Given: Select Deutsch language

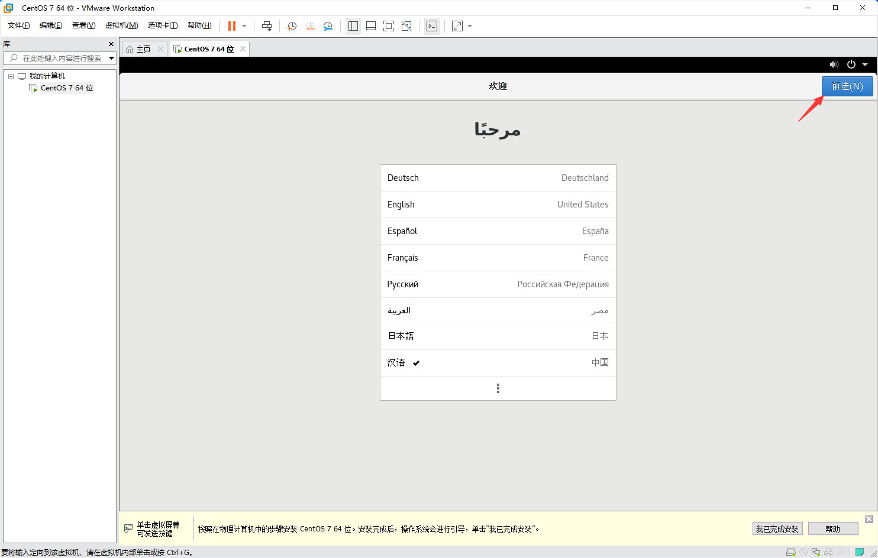Looking at the screenshot, I should pos(498,178).
